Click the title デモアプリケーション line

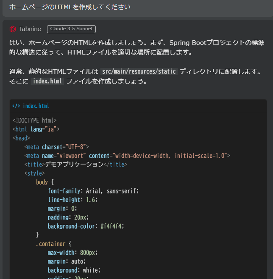(x=76, y=164)
